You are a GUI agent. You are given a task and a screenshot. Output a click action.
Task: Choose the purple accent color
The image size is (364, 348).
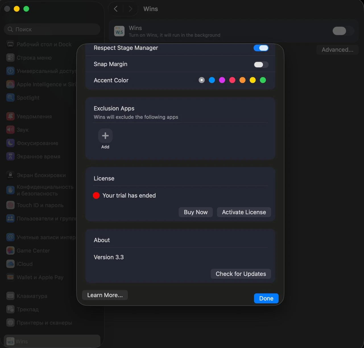[222, 80]
